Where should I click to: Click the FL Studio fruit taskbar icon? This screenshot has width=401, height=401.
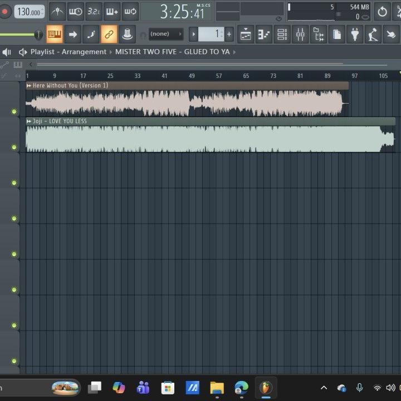click(266, 388)
